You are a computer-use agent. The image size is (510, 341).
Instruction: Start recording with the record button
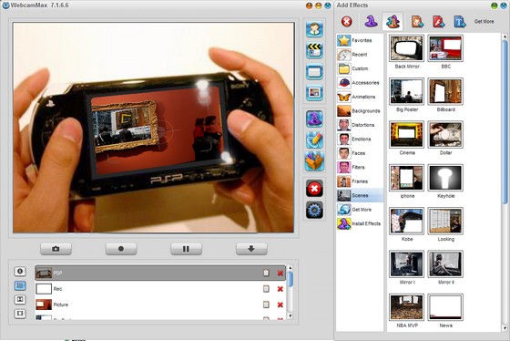point(121,249)
